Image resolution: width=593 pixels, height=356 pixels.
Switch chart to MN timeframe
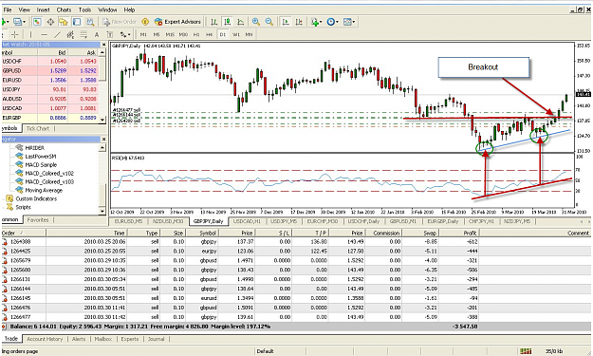(249, 34)
